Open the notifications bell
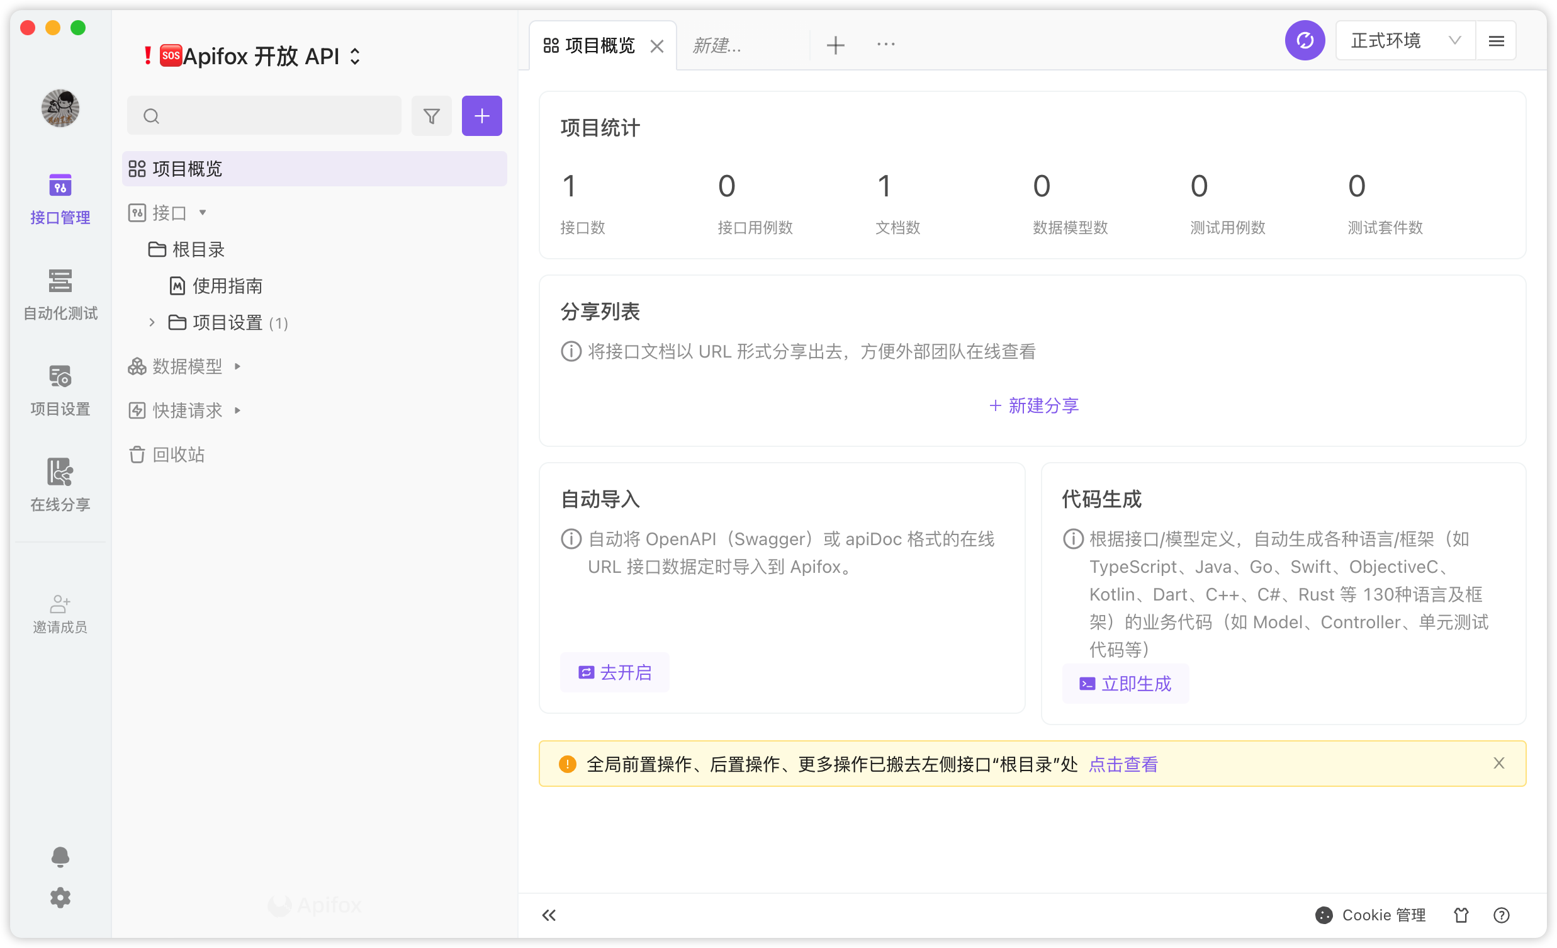The height and width of the screenshot is (948, 1557). 60,857
